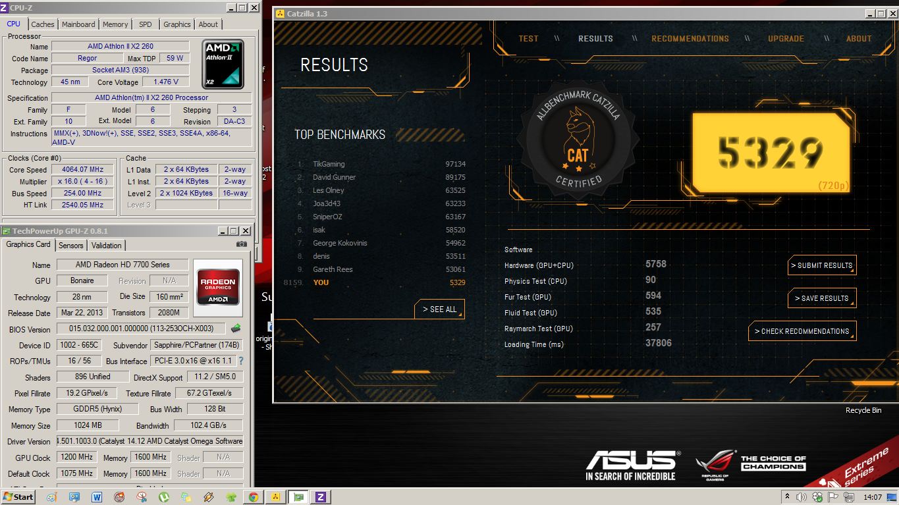Save the BIOS using the green chip icon

(x=235, y=328)
